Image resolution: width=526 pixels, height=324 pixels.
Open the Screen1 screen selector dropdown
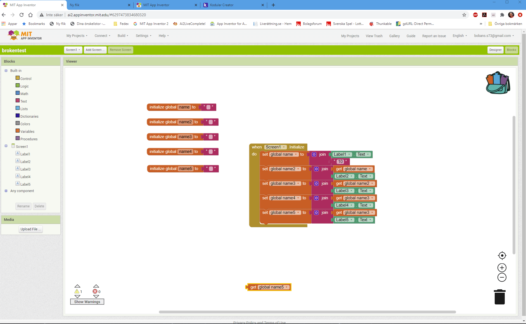[73, 50]
